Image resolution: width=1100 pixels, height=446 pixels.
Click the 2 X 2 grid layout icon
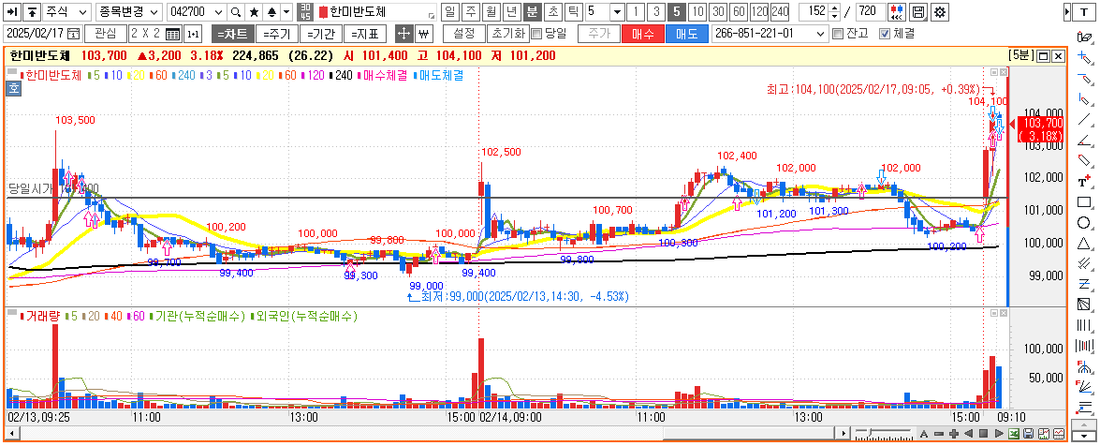tap(172, 33)
